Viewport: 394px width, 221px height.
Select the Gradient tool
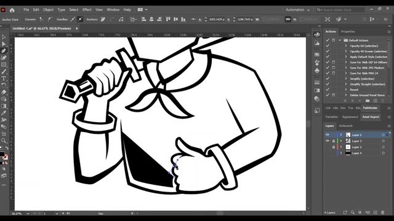4,106
